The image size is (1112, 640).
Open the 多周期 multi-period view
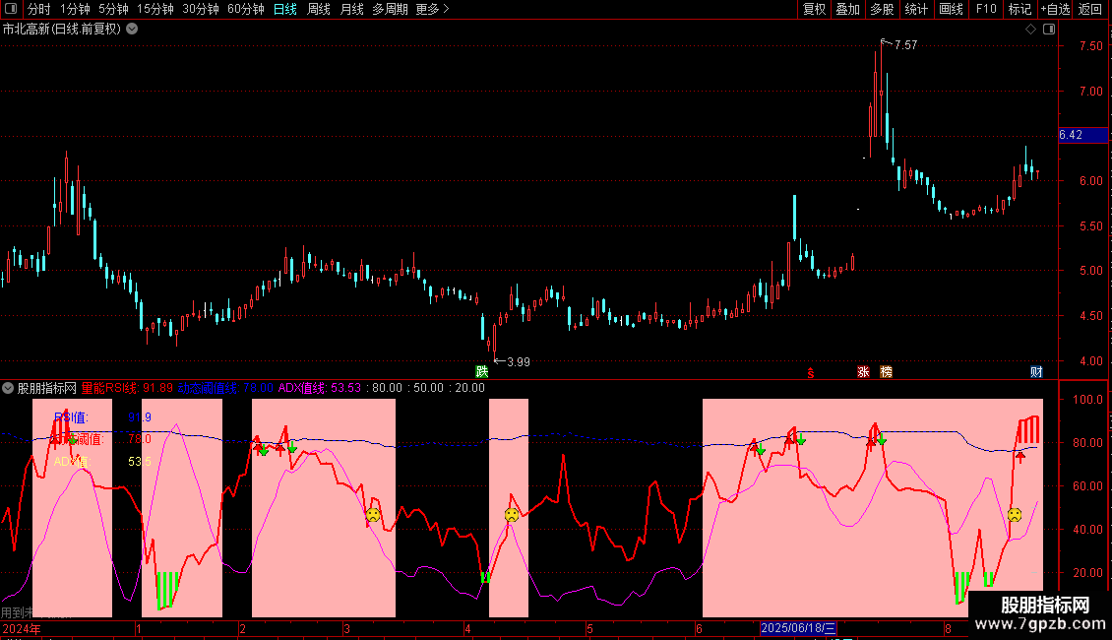pyautogui.click(x=390, y=9)
